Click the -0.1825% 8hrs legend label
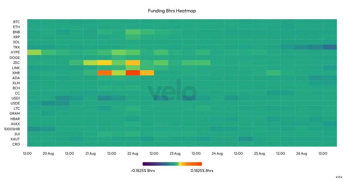Screen dimensions: 344x180 (x=142, y=171)
